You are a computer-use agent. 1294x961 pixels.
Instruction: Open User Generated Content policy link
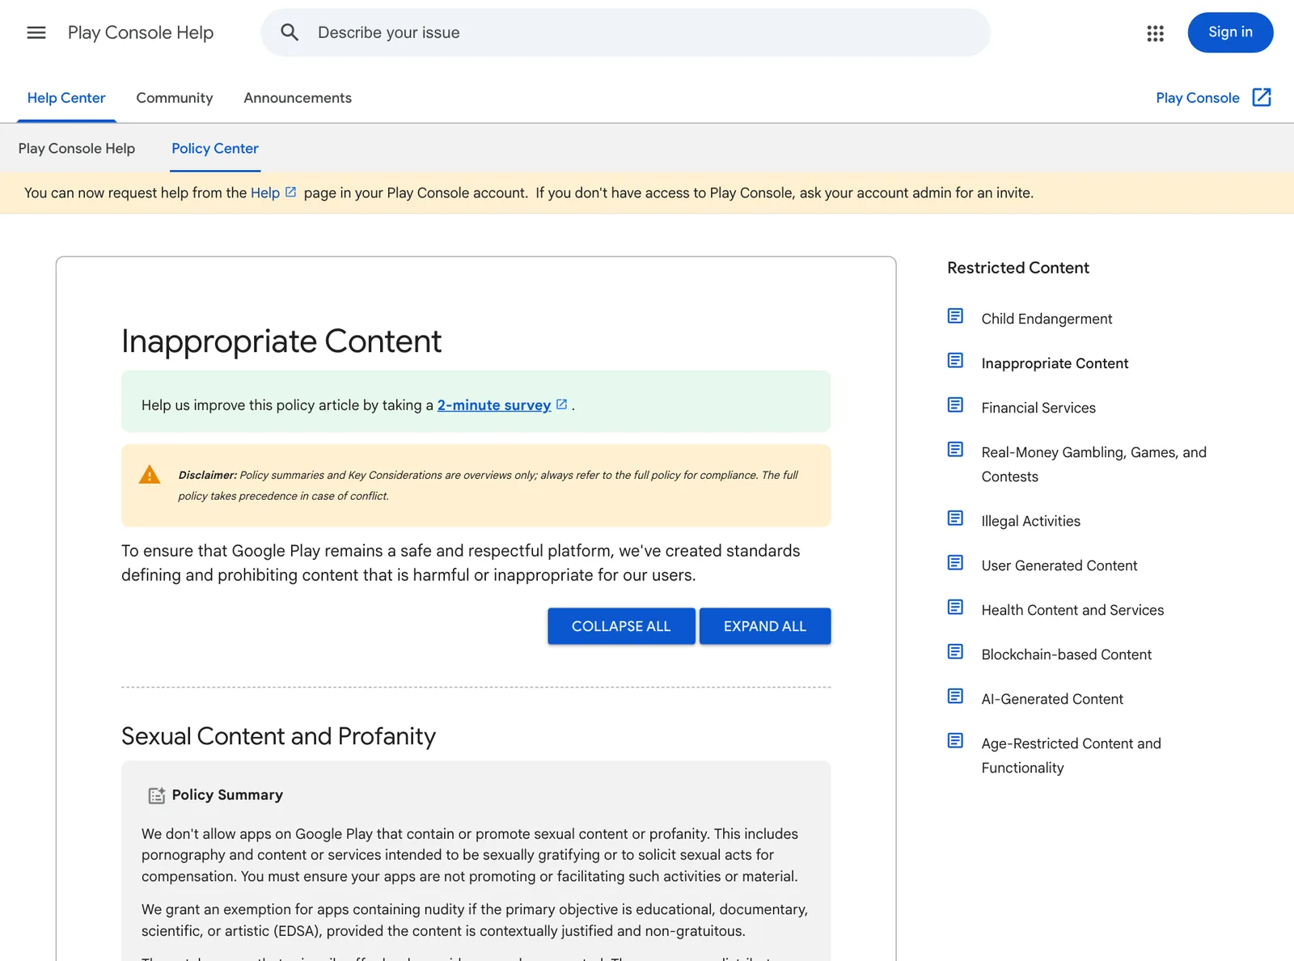1059,565
